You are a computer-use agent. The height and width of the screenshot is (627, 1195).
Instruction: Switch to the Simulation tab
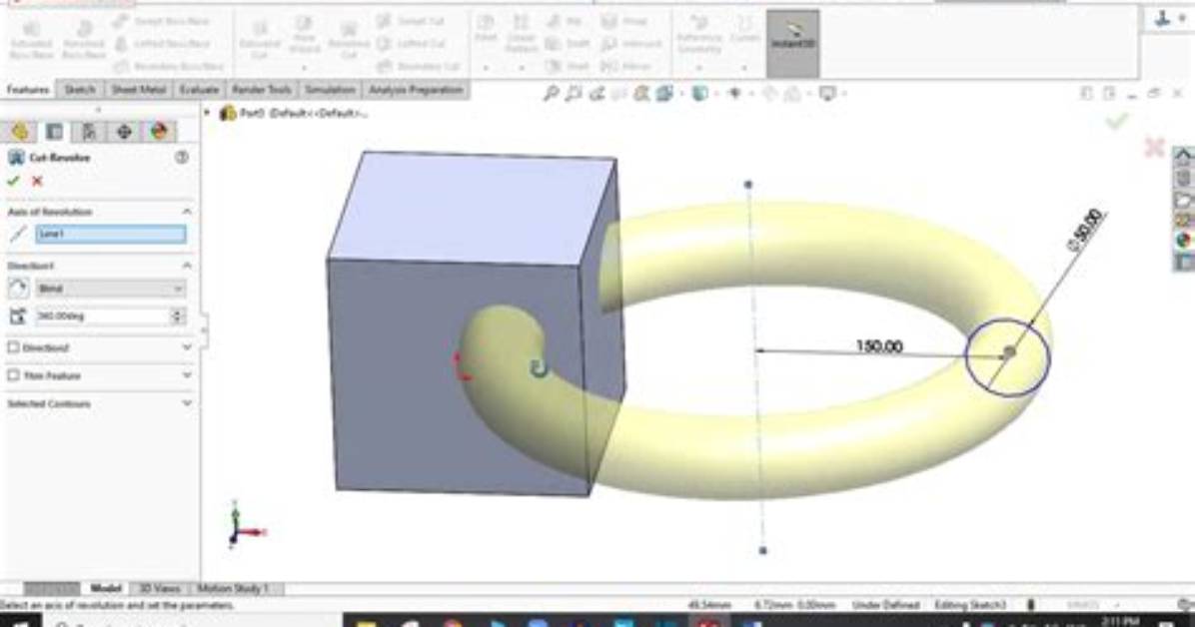(x=330, y=90)
